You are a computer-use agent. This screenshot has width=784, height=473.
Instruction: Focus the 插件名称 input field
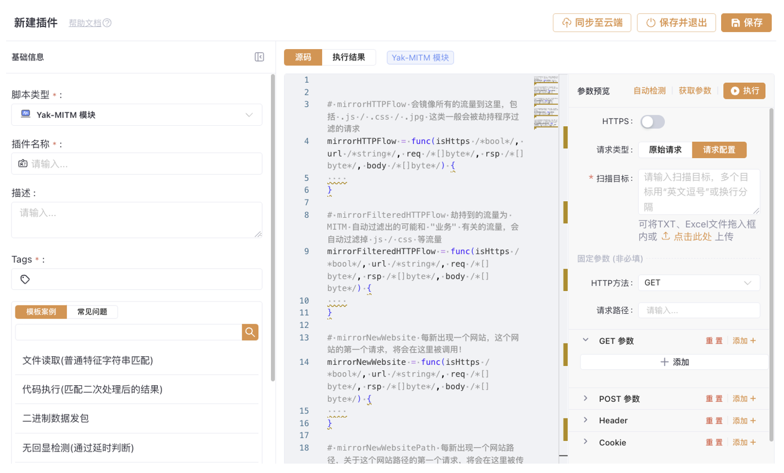[x=137, y=164]
